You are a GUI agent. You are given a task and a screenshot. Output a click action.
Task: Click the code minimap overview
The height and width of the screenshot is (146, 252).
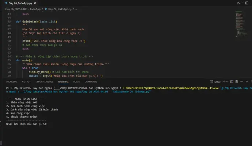pos(240,25)
